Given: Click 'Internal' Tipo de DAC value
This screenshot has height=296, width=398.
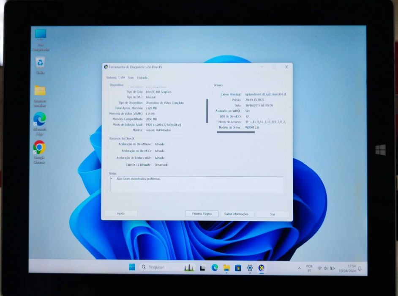Looking at the screenshot, I should (x=150, y=97).
